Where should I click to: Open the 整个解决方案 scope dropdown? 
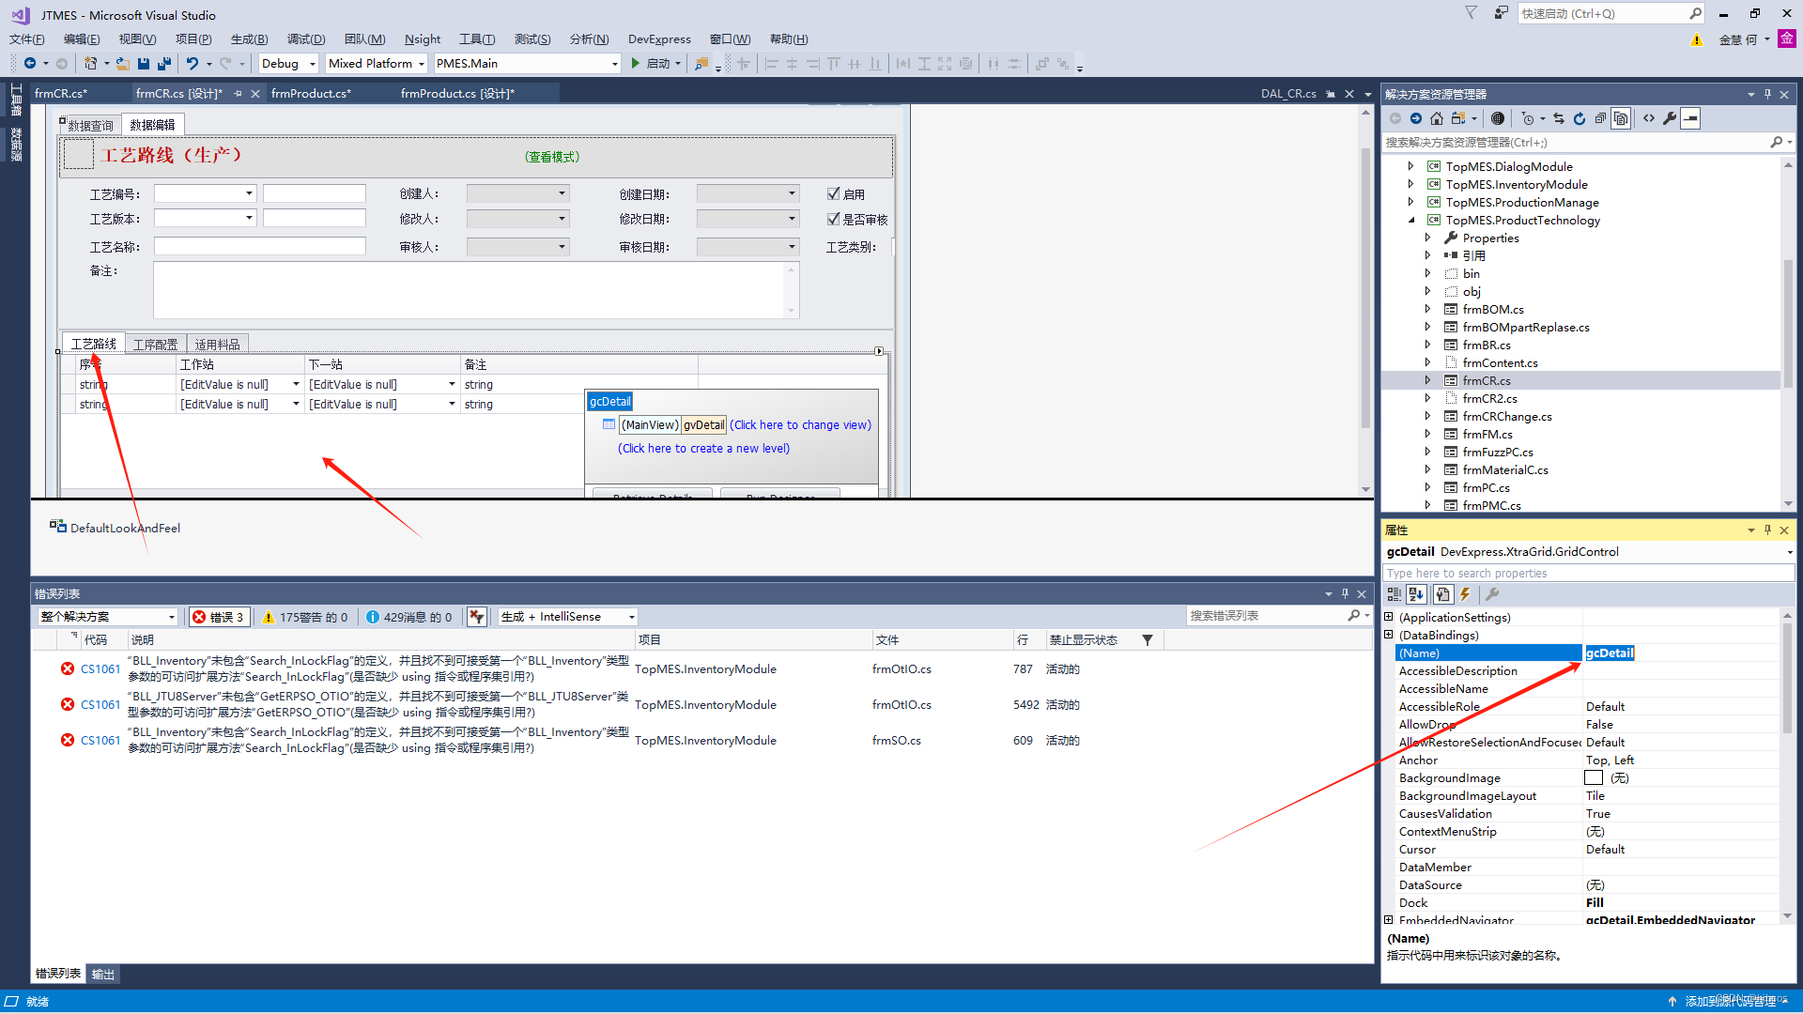[107, 617]
